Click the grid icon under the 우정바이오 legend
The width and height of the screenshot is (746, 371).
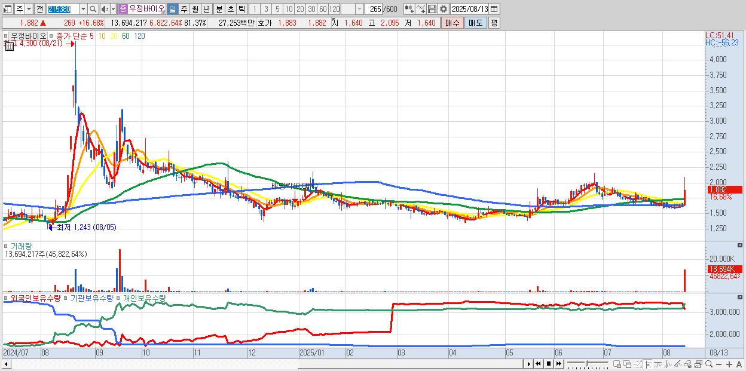[10, 46]
